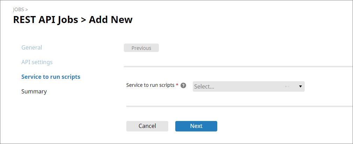Click the loading dots inside the dropdown
Screen dimensions: 353x144
click(287, 86)
